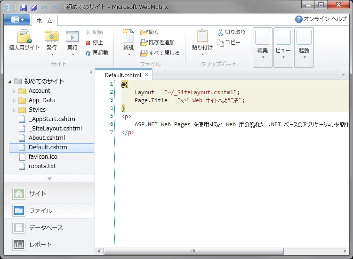Click code line with Page.Title
This screenshot has height=259, width=353.
190,100
